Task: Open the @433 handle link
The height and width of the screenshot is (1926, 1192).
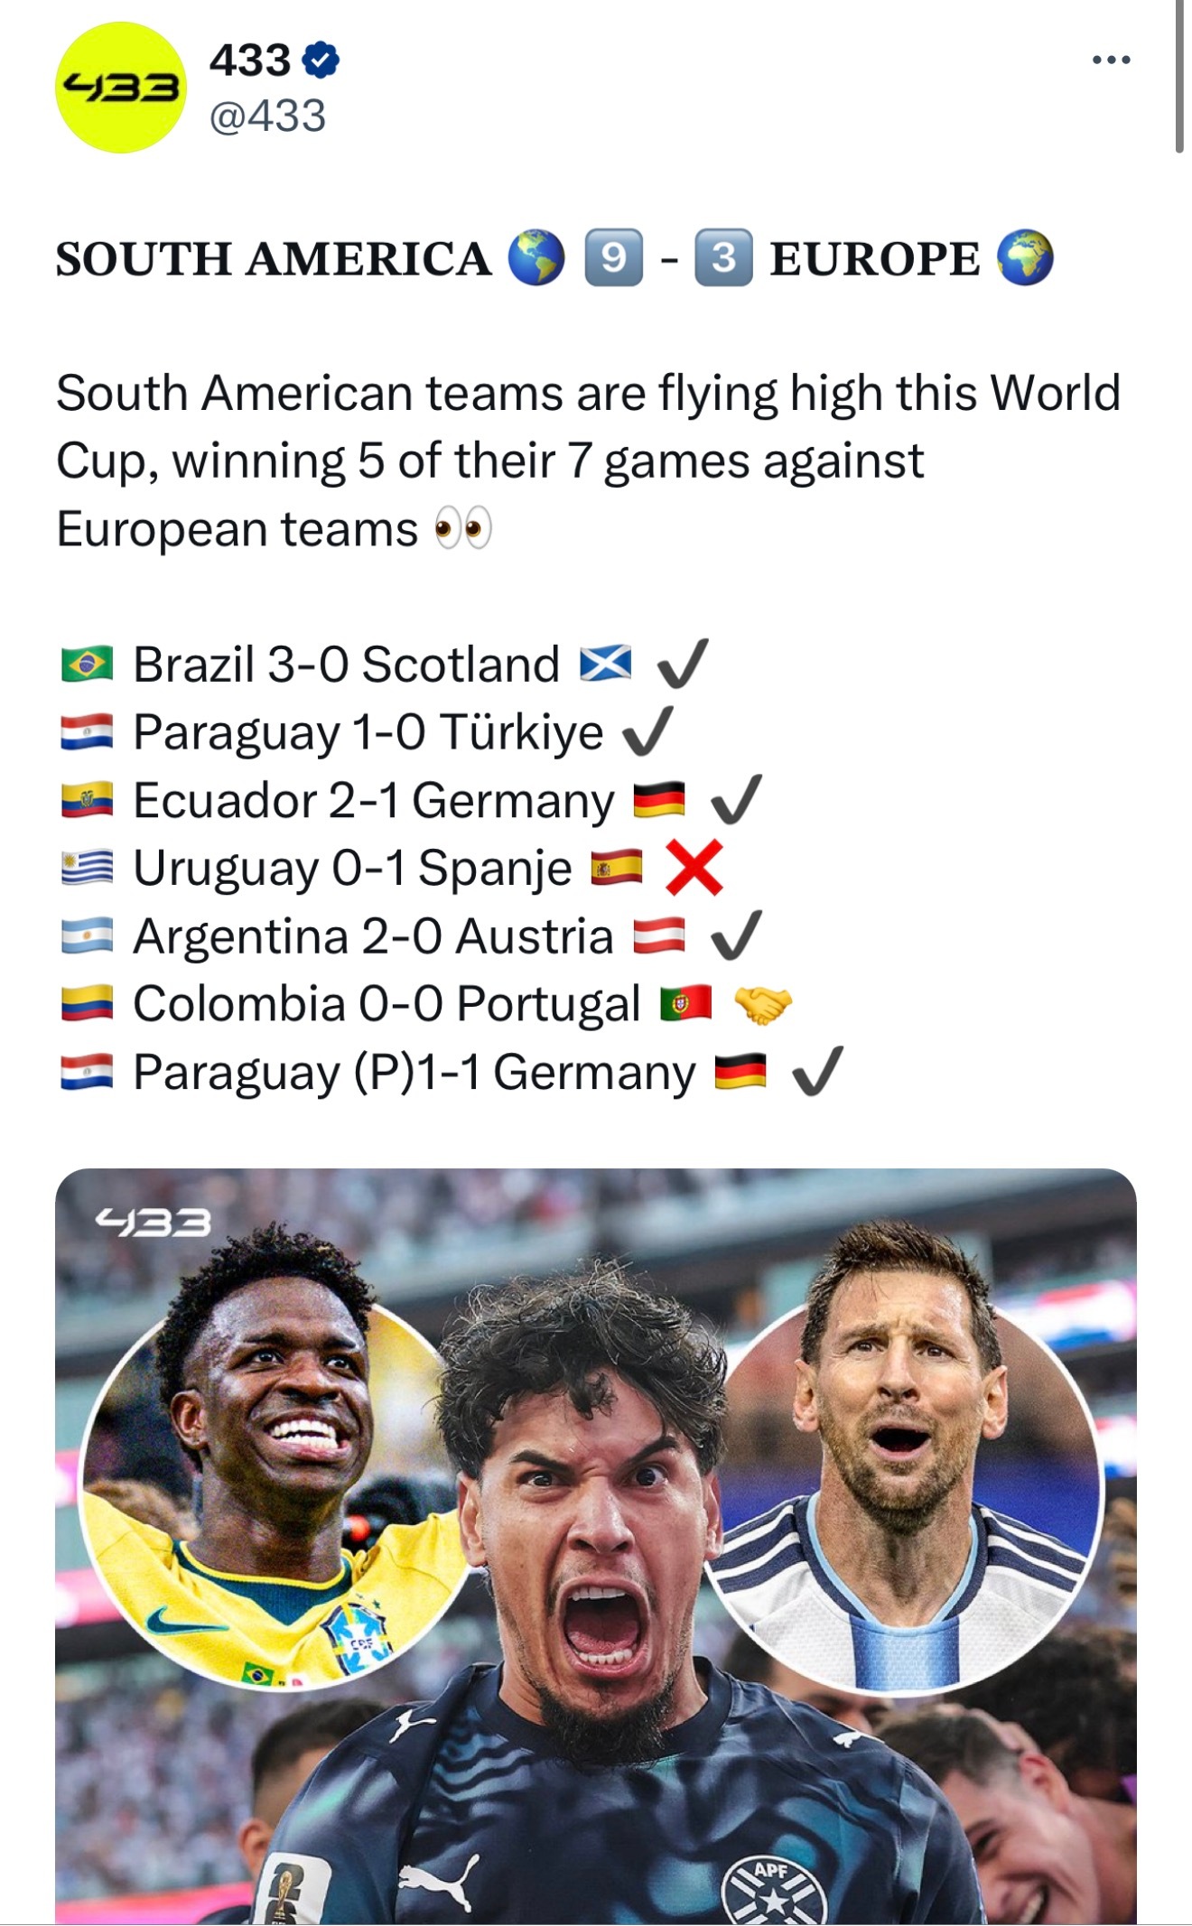Action: (267, 116)
